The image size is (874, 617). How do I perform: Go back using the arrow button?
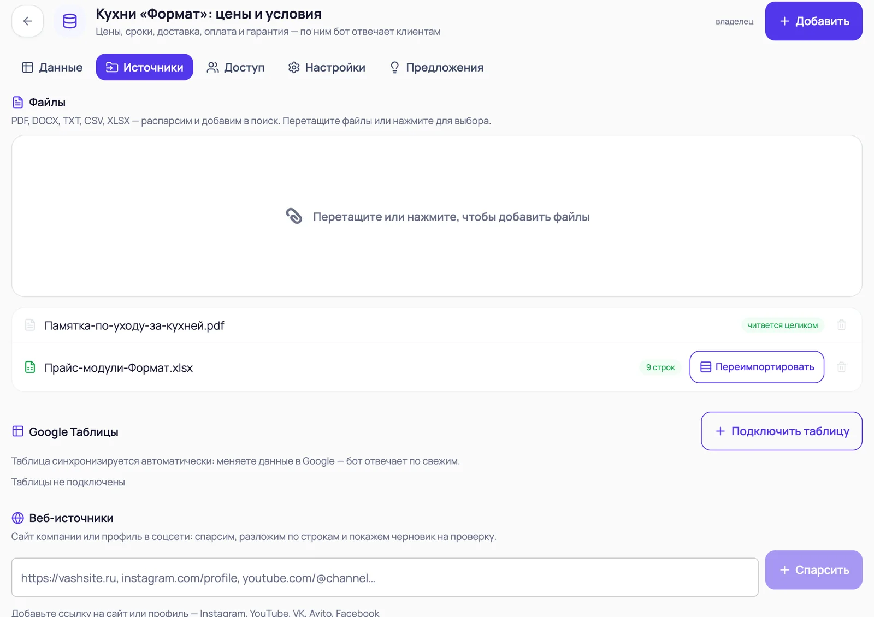27,21
